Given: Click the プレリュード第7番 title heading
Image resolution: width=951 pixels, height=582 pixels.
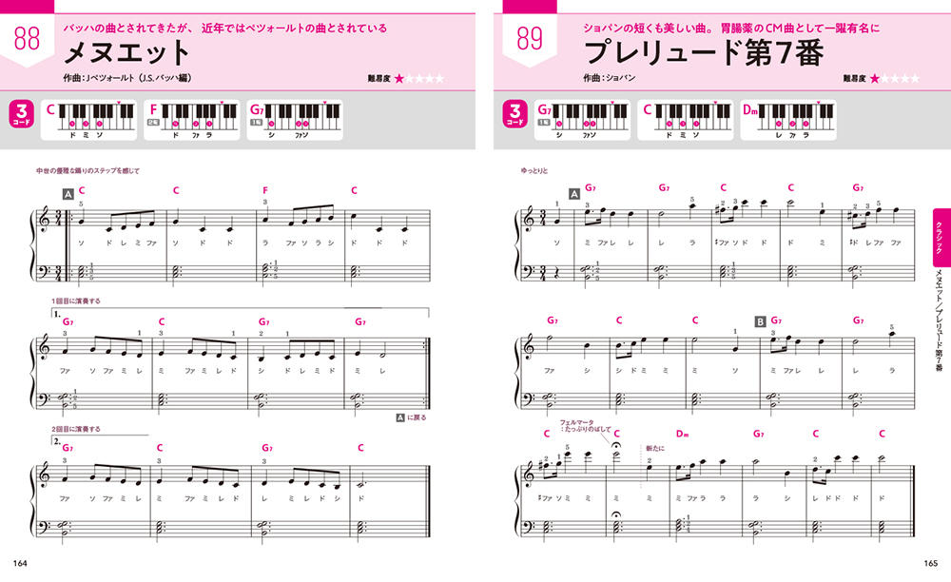Looking at the screenshot, I should point(704,52).
